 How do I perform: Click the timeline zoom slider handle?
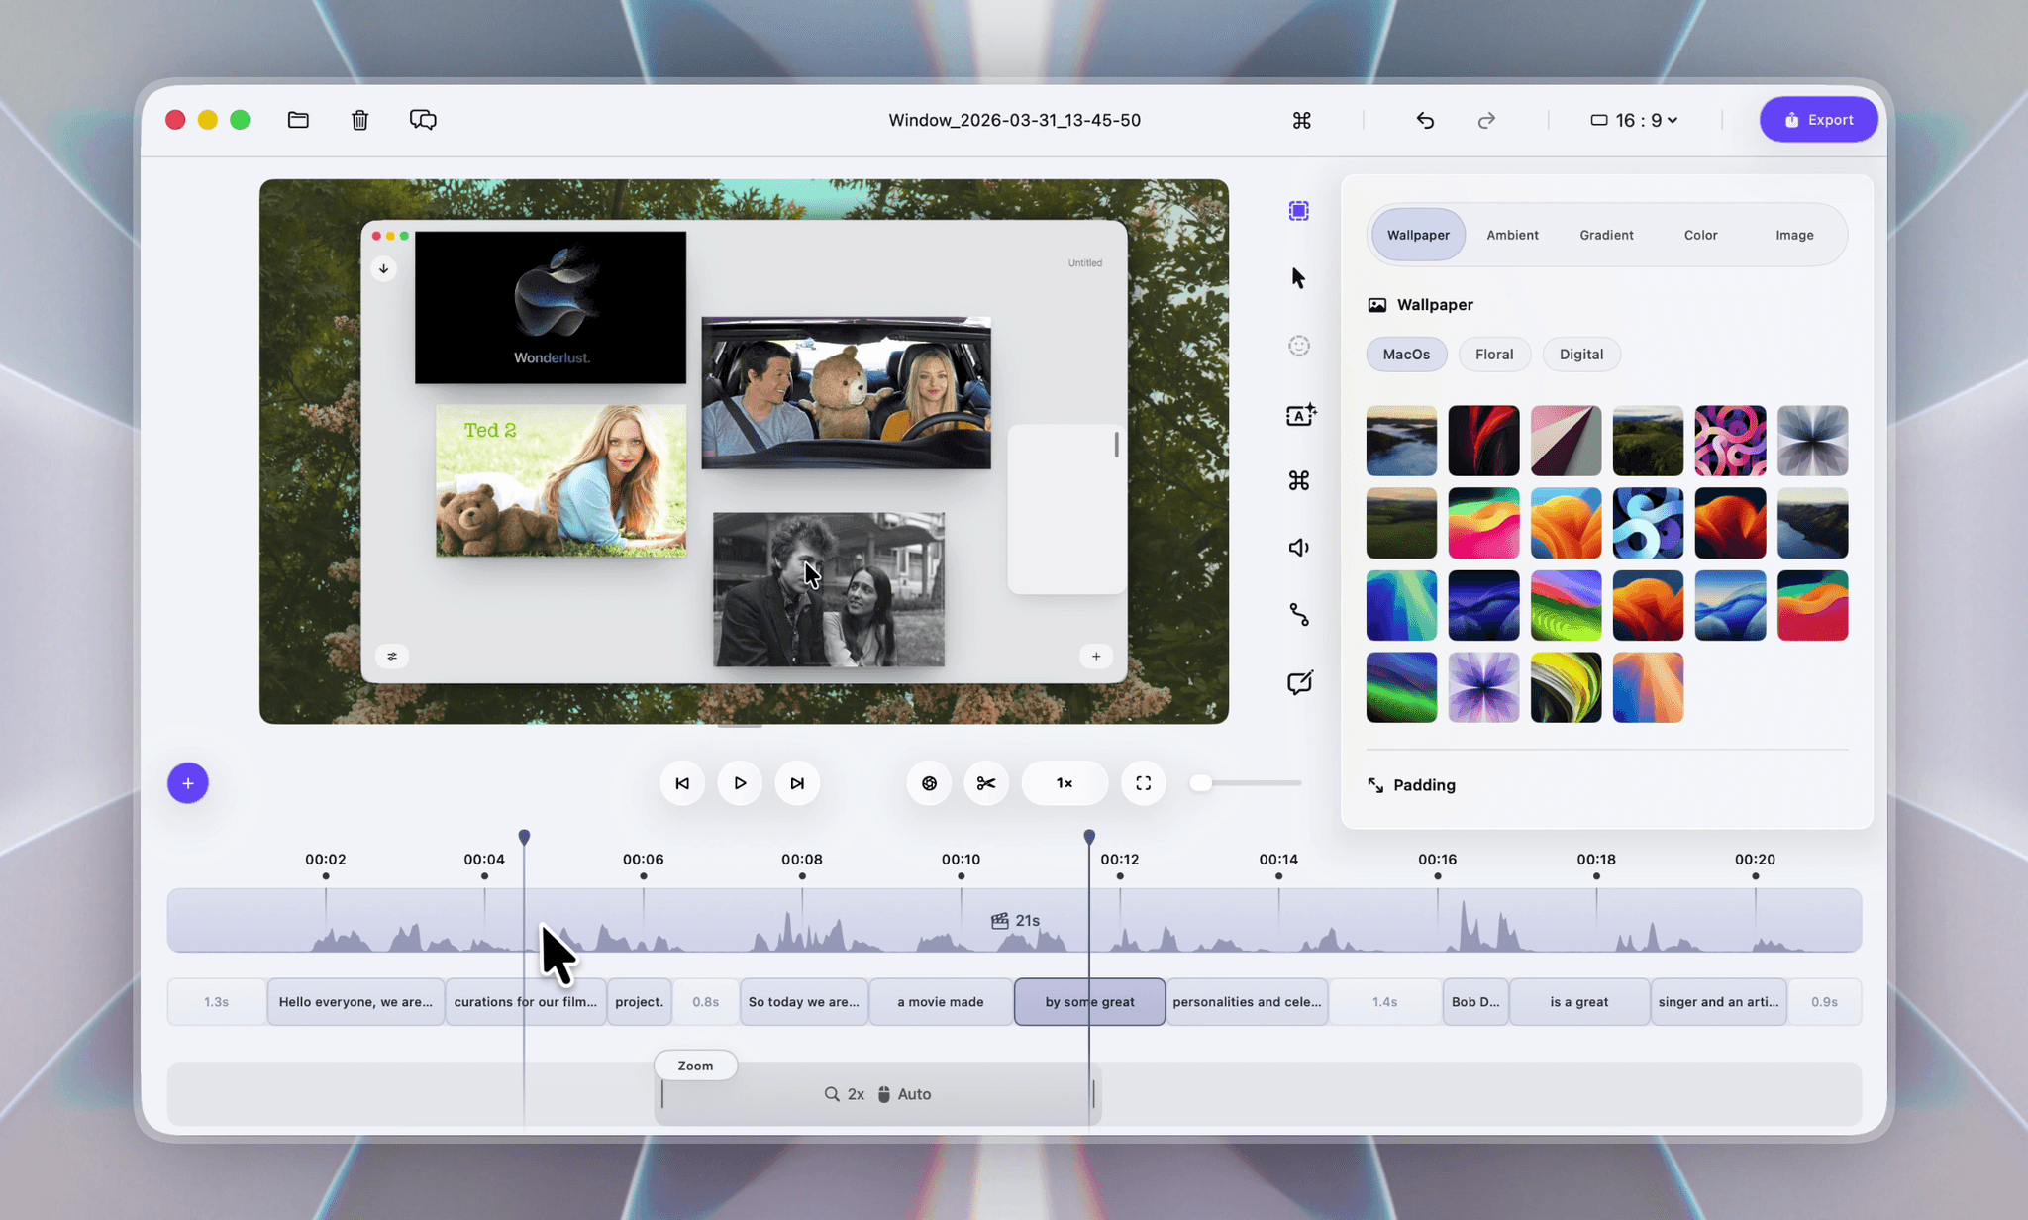point(1200,783)
